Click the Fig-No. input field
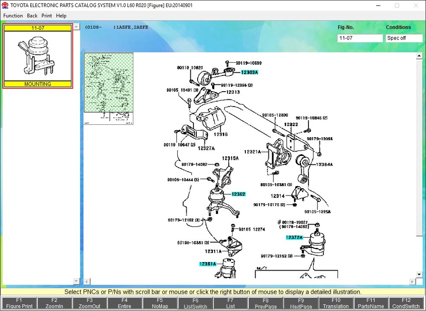 [x=360, y=38]
